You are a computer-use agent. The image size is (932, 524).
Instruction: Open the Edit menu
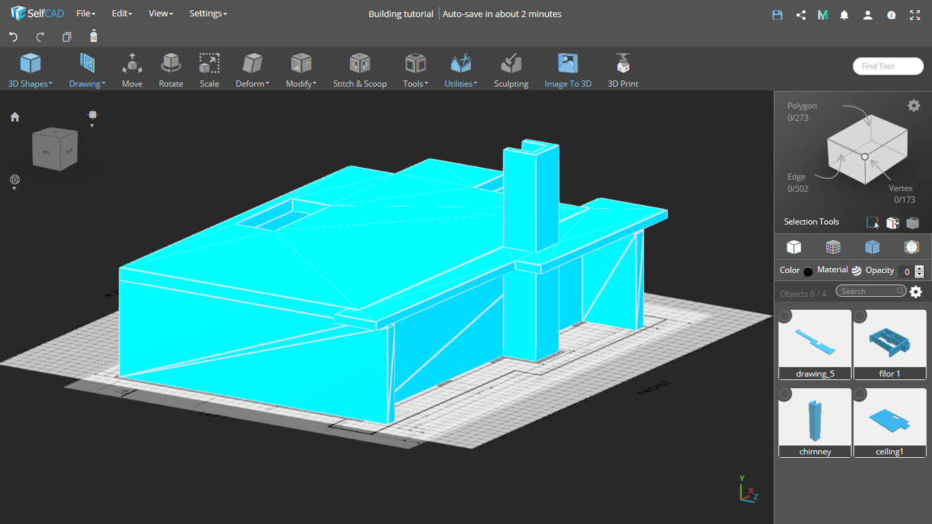tap(121, 14)
